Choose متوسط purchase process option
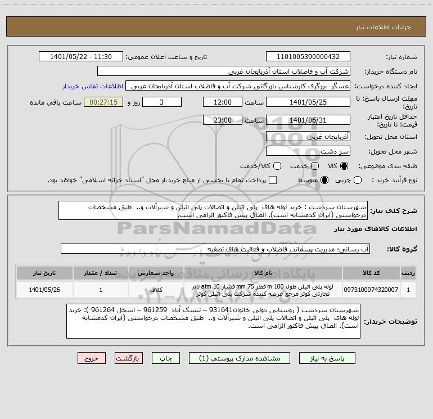Image resolution: width=433 pixels, height=419 pixels. tap(324, 180)
